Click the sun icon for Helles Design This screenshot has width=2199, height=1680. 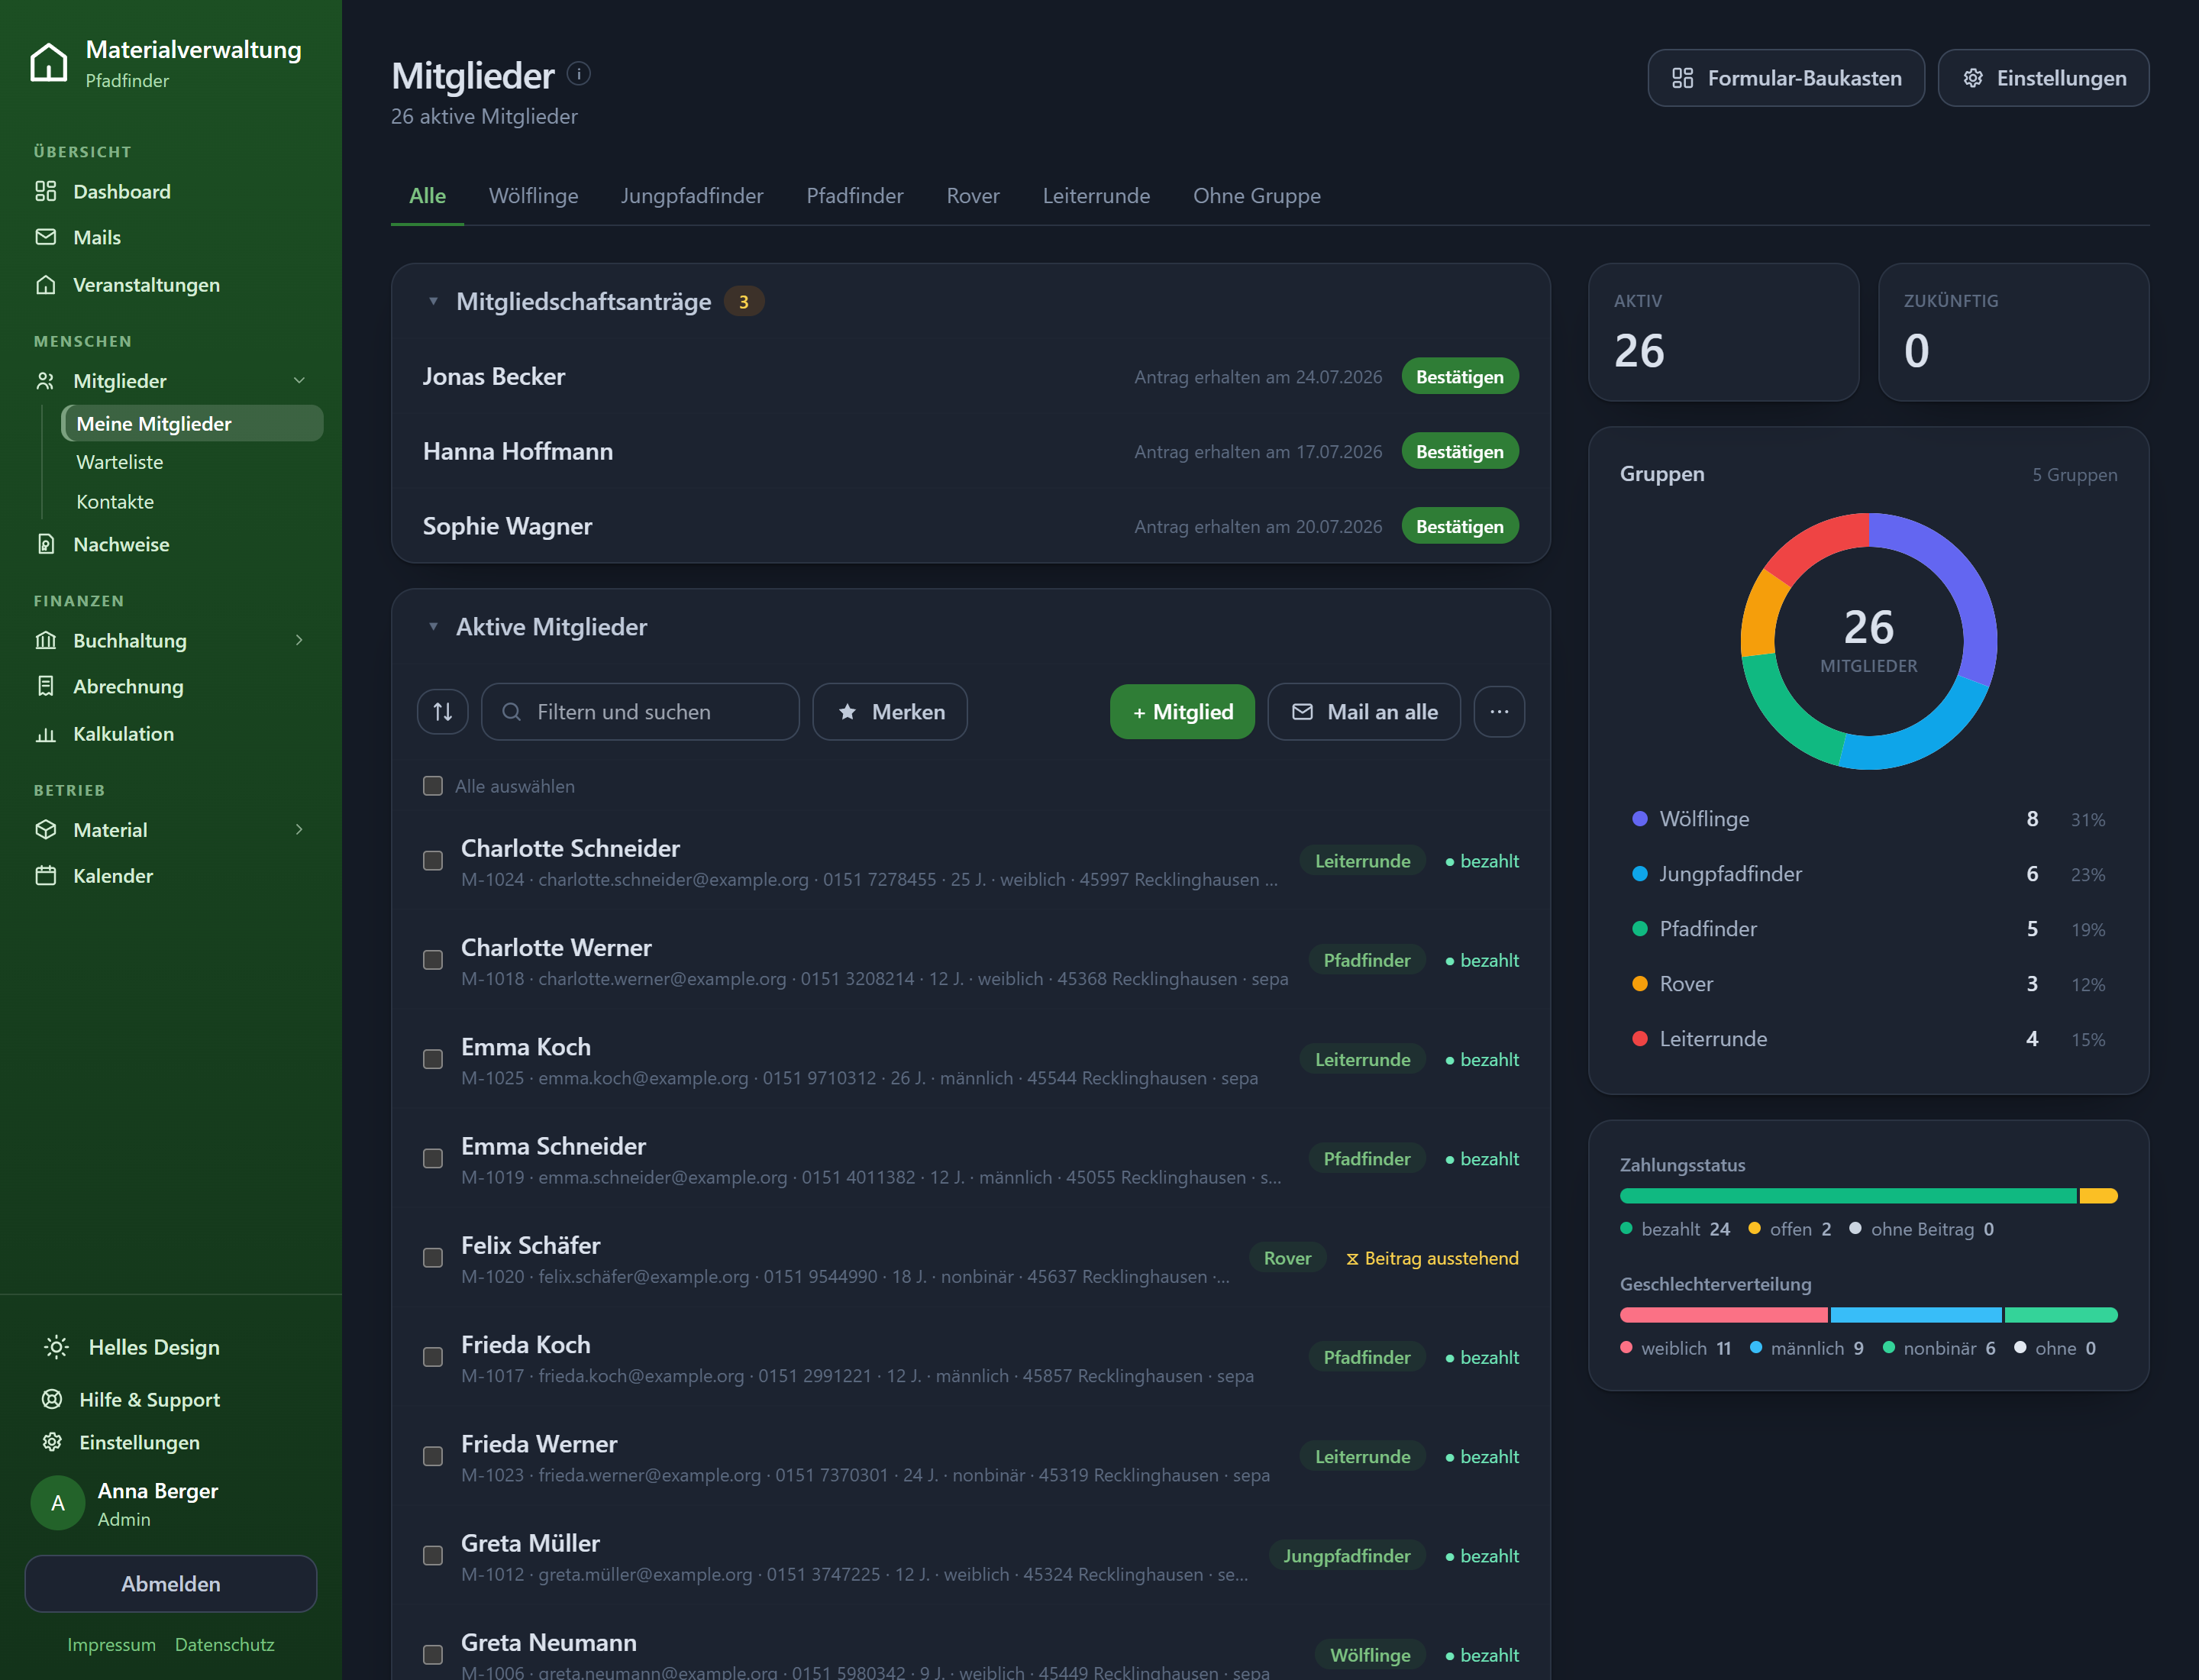tap(56, 1347)
